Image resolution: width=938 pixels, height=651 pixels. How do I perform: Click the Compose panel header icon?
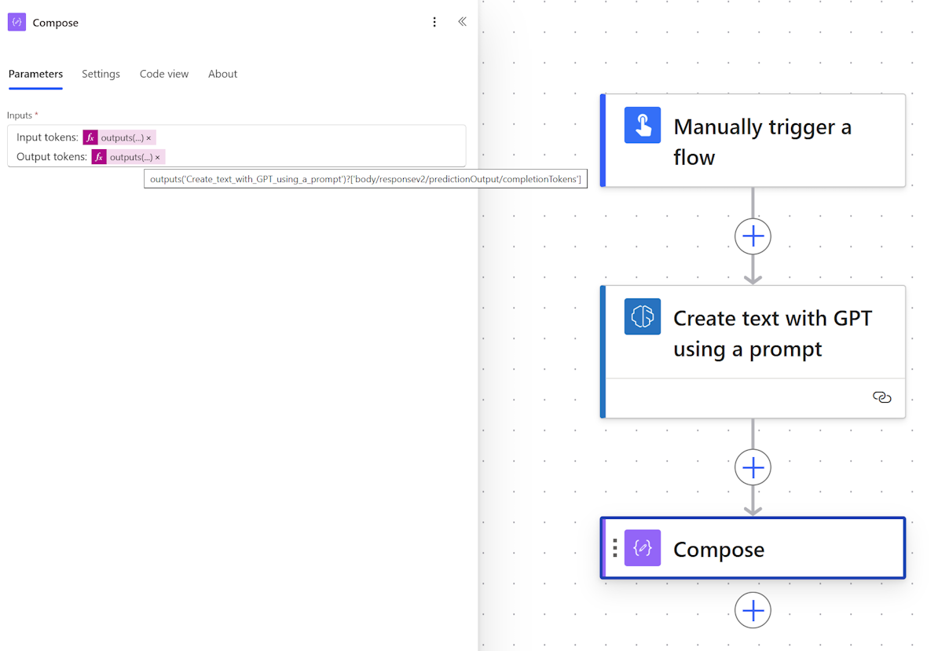[16, 22]
